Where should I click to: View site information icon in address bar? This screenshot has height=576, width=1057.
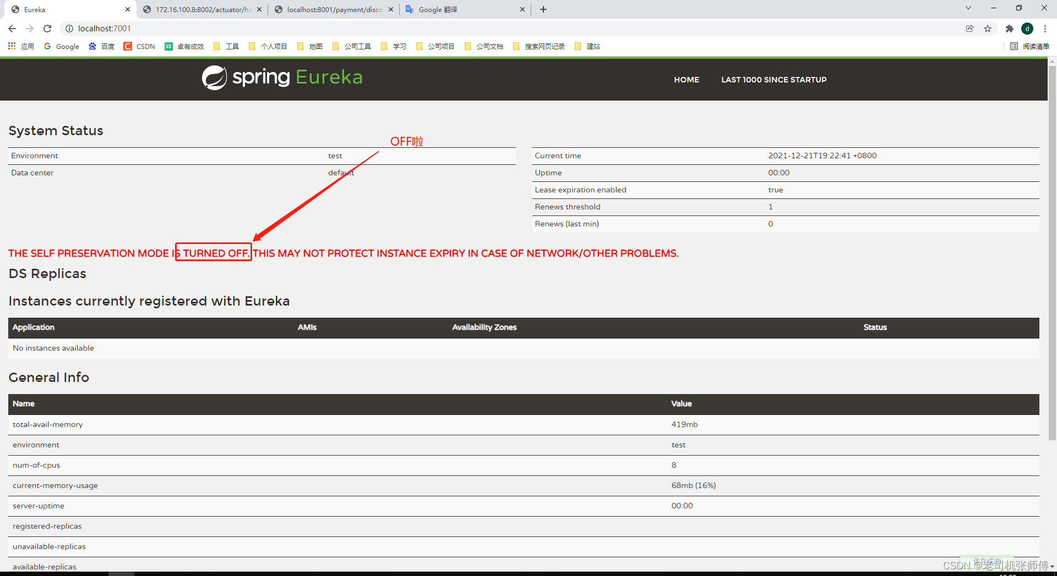[x=69, y=29]
